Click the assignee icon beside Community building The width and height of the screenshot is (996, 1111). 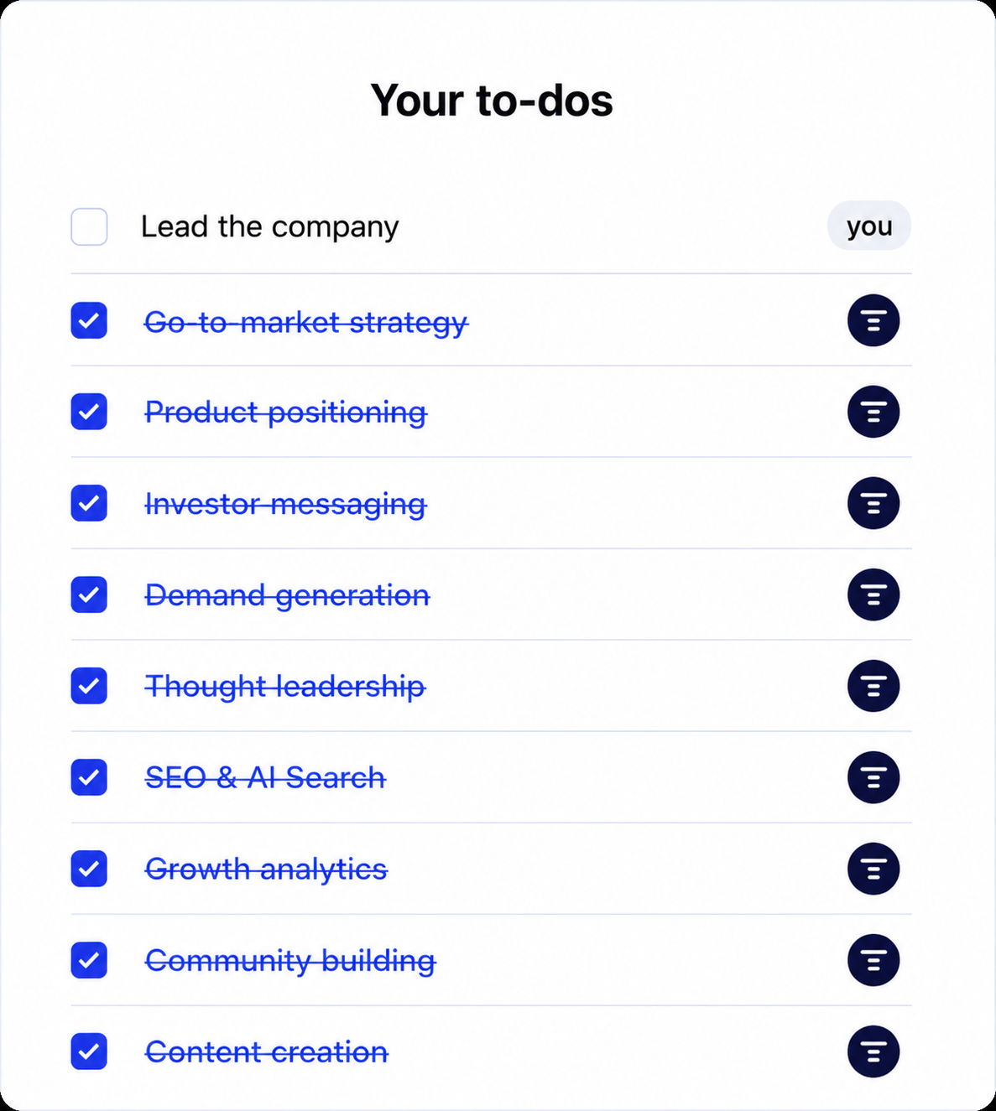click(x=873, y=960)
